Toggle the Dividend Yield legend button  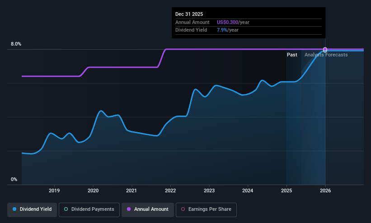[x=32, y=210]
